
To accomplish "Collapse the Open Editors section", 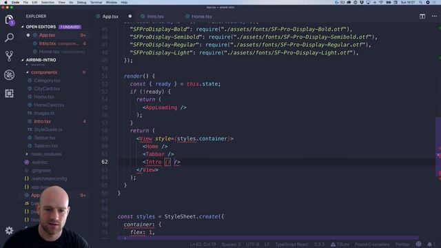I will pos(41,27).
